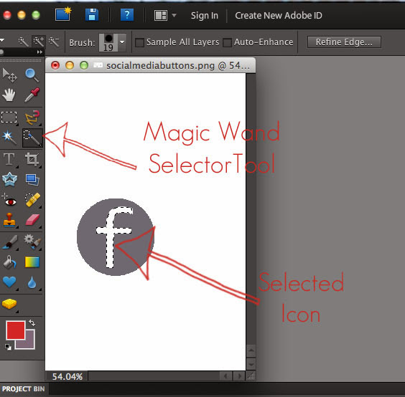
Task: Select the Spot Healing bandage tool
Action: (x=32, y=200)
